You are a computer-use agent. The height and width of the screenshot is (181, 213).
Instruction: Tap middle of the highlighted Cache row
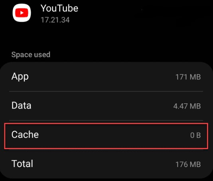[x=106, y=136]
